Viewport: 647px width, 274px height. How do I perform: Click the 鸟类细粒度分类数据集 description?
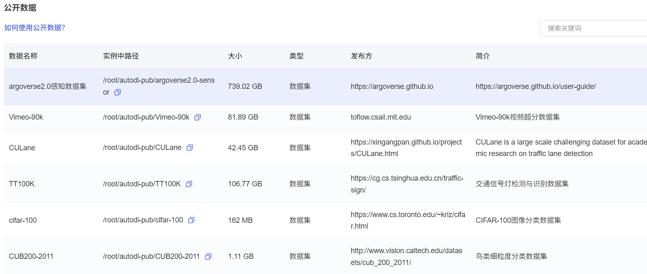(511, 256)
